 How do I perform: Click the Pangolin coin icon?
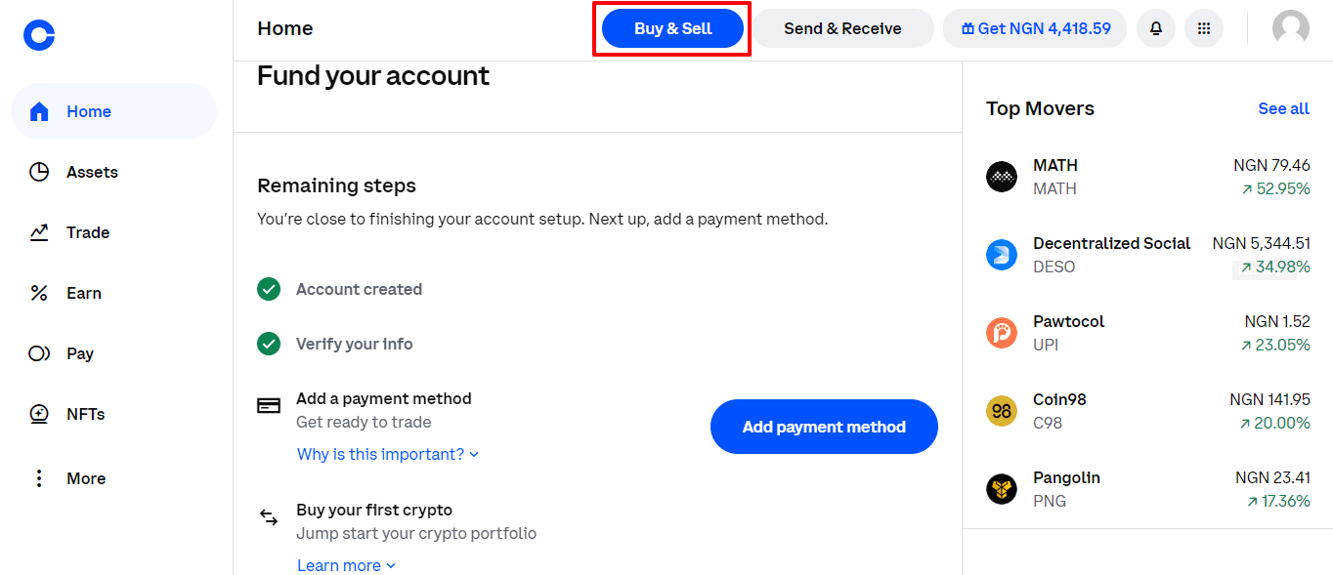pos(1002,488)
